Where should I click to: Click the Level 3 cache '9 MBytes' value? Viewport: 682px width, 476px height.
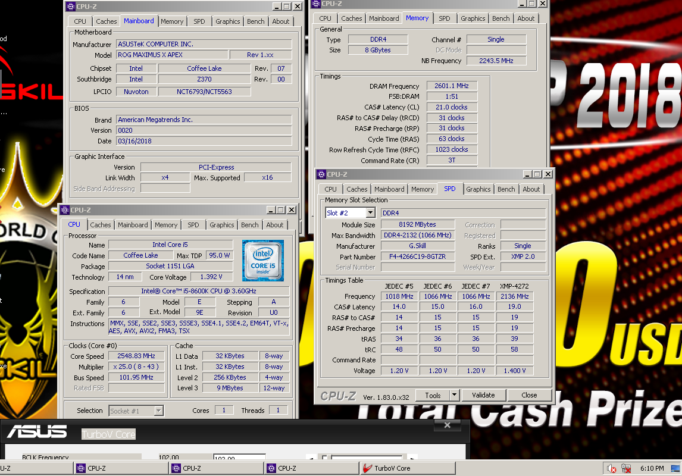(230, 388)
